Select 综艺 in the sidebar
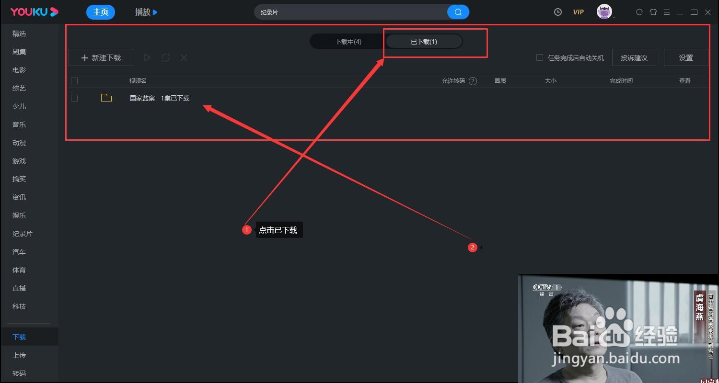This screenshot has height=383, width=719. (19, 88)
